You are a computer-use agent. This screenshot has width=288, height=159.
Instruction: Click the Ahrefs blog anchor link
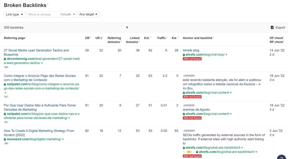[x=191, y=50]
